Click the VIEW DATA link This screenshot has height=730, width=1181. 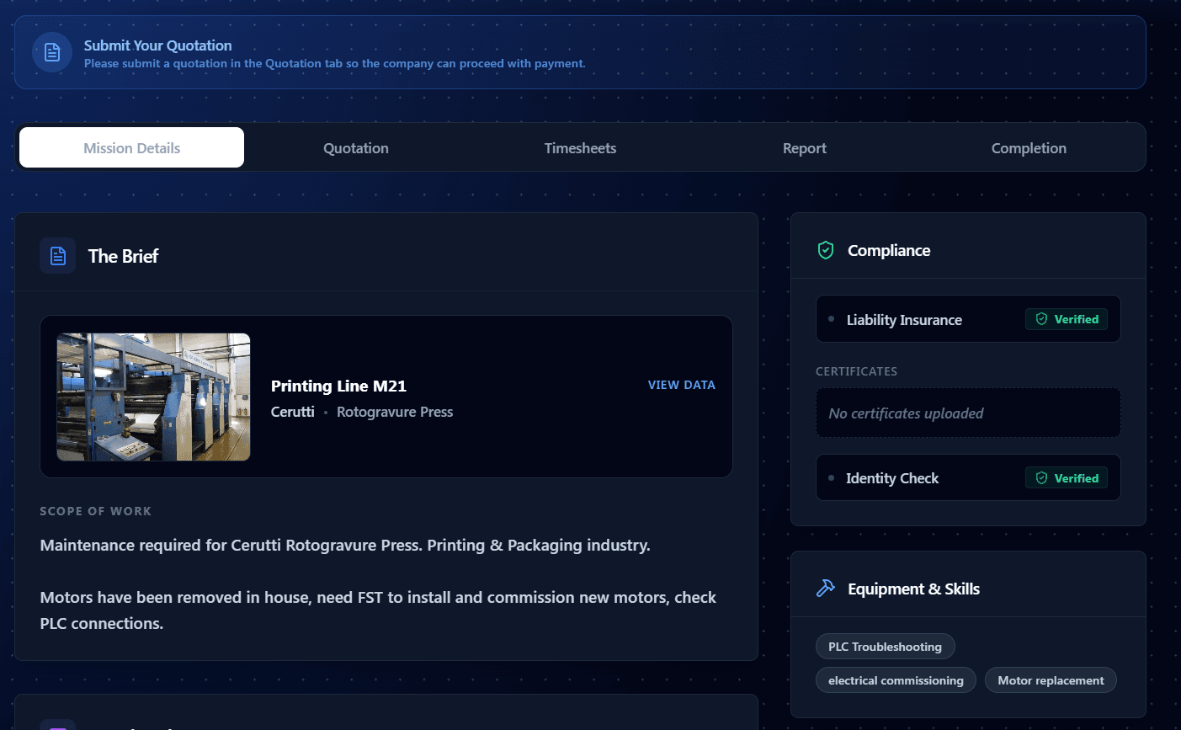(681, 385)
